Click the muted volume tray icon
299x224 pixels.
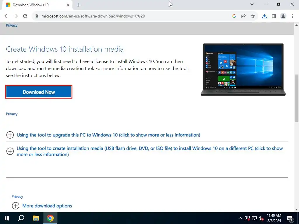click(x=261, y=218)
